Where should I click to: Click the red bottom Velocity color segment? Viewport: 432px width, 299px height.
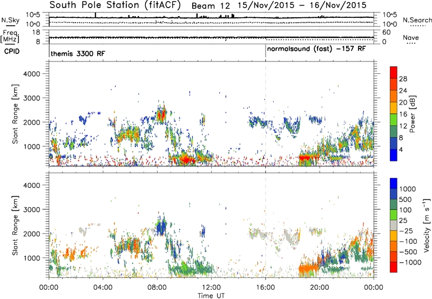tap(394, 267)
